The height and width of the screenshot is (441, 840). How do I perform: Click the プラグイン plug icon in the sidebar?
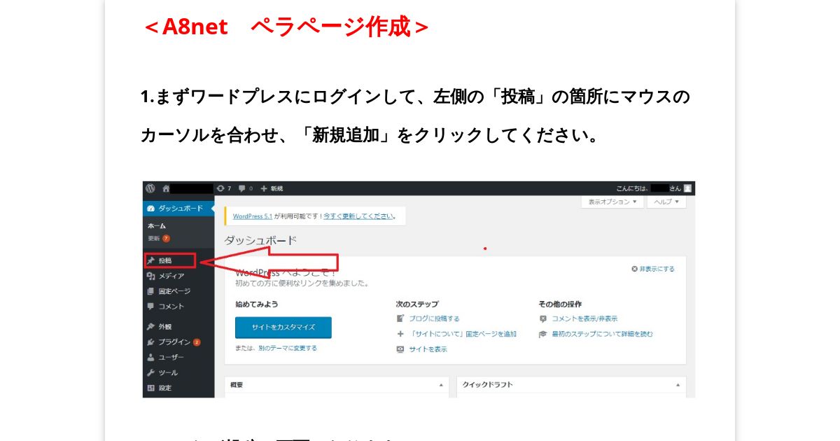150,342
